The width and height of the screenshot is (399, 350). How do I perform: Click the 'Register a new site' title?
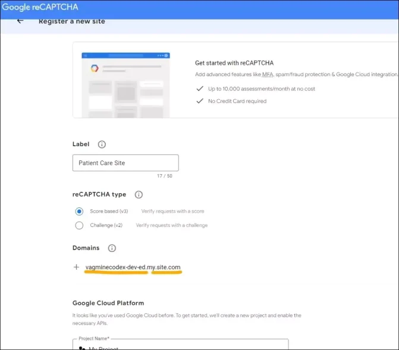click(x=72, y=21)
